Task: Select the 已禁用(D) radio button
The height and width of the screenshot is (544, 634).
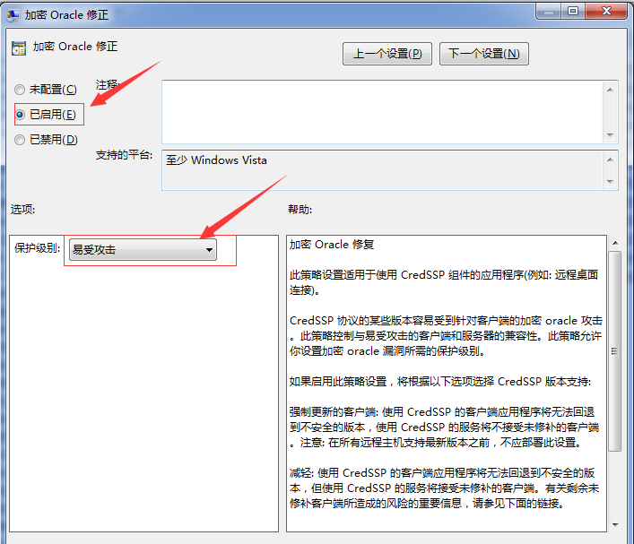Action: coord(20,140)
